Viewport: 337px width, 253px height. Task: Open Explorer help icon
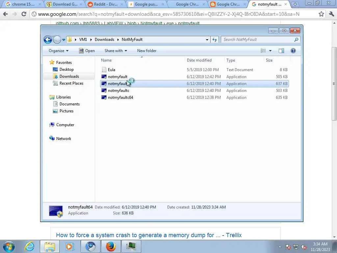point(293,51)
